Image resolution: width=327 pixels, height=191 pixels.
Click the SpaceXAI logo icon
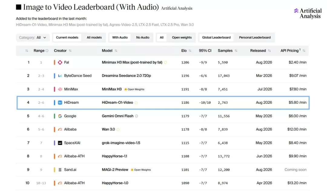point(60,143)
